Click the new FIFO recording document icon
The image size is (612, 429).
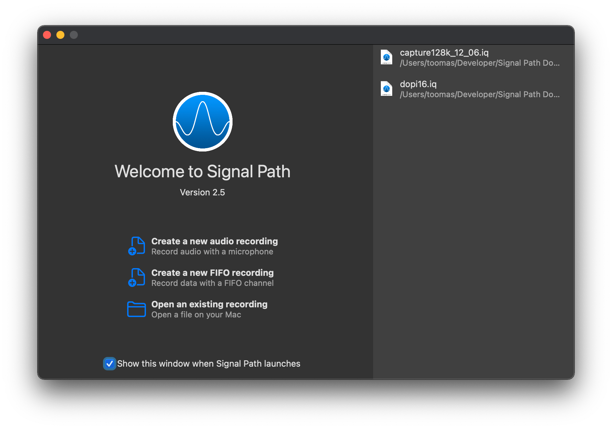tap(137, 278)
